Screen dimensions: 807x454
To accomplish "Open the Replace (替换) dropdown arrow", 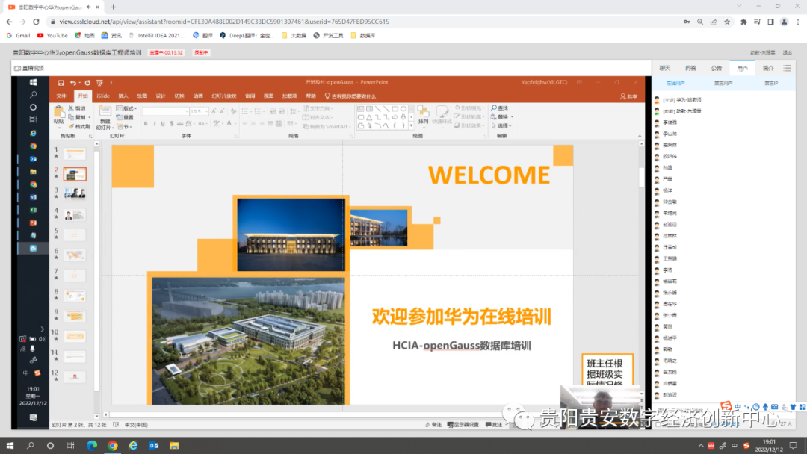I will coord(512,116).
